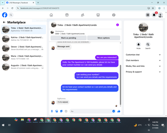Image resolution: width=167 pixels, height=133 pixels.
Task: Expand Chat members section
Action: pyautogui.click(x=143, y=61)
